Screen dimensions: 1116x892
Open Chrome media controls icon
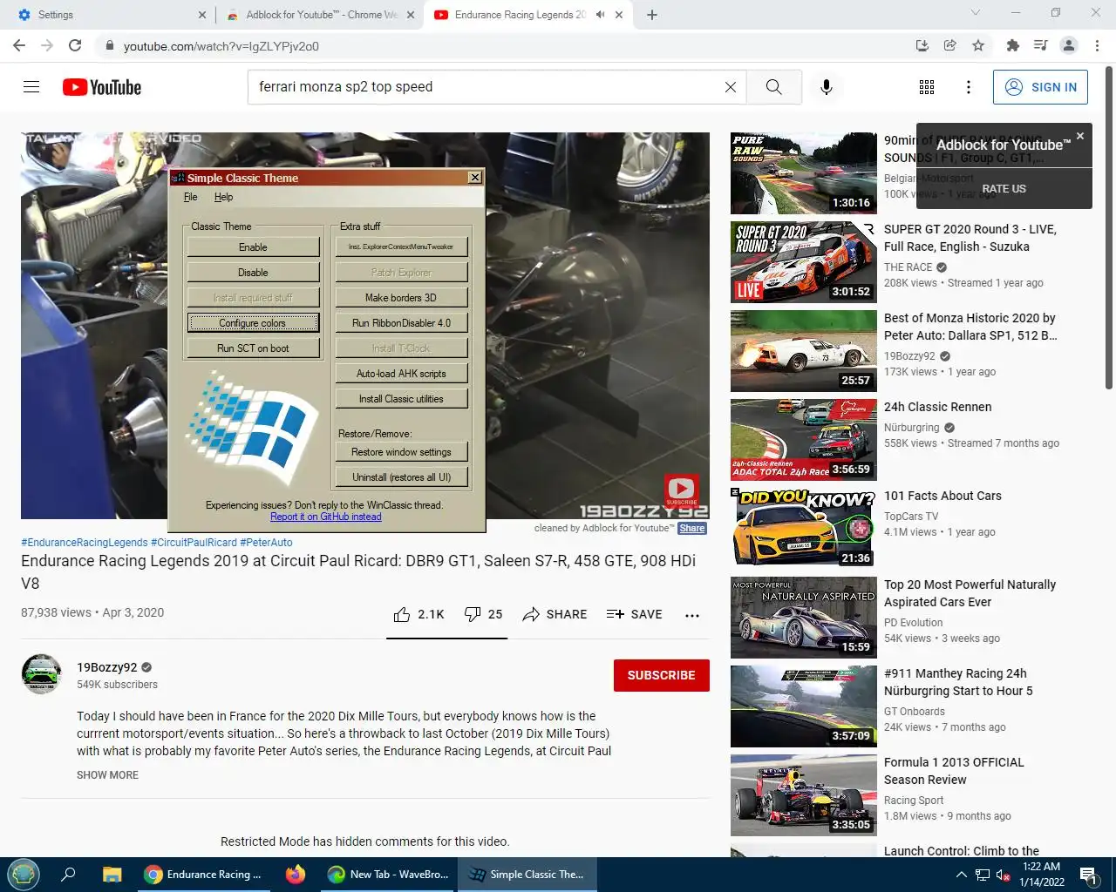pyautogui.click(x=1040, y=45)
